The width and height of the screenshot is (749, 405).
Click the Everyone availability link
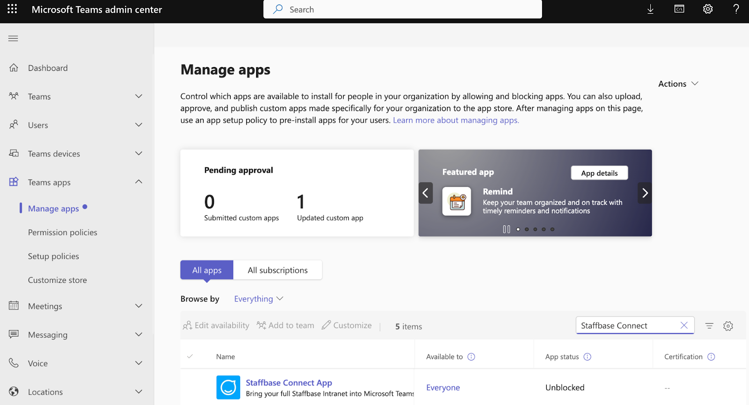point(443,388)
